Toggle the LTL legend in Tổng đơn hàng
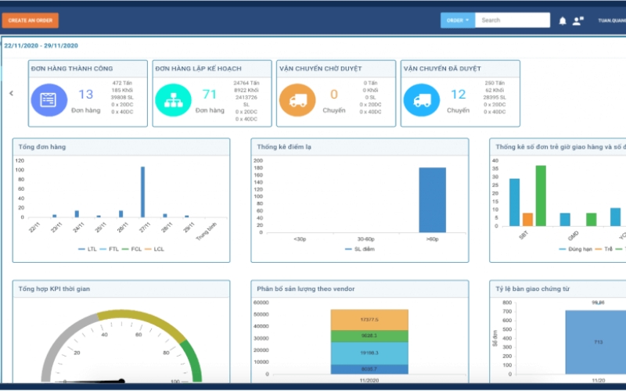The height and width of the screenshot is (391, 626). (x=88, y=249)
